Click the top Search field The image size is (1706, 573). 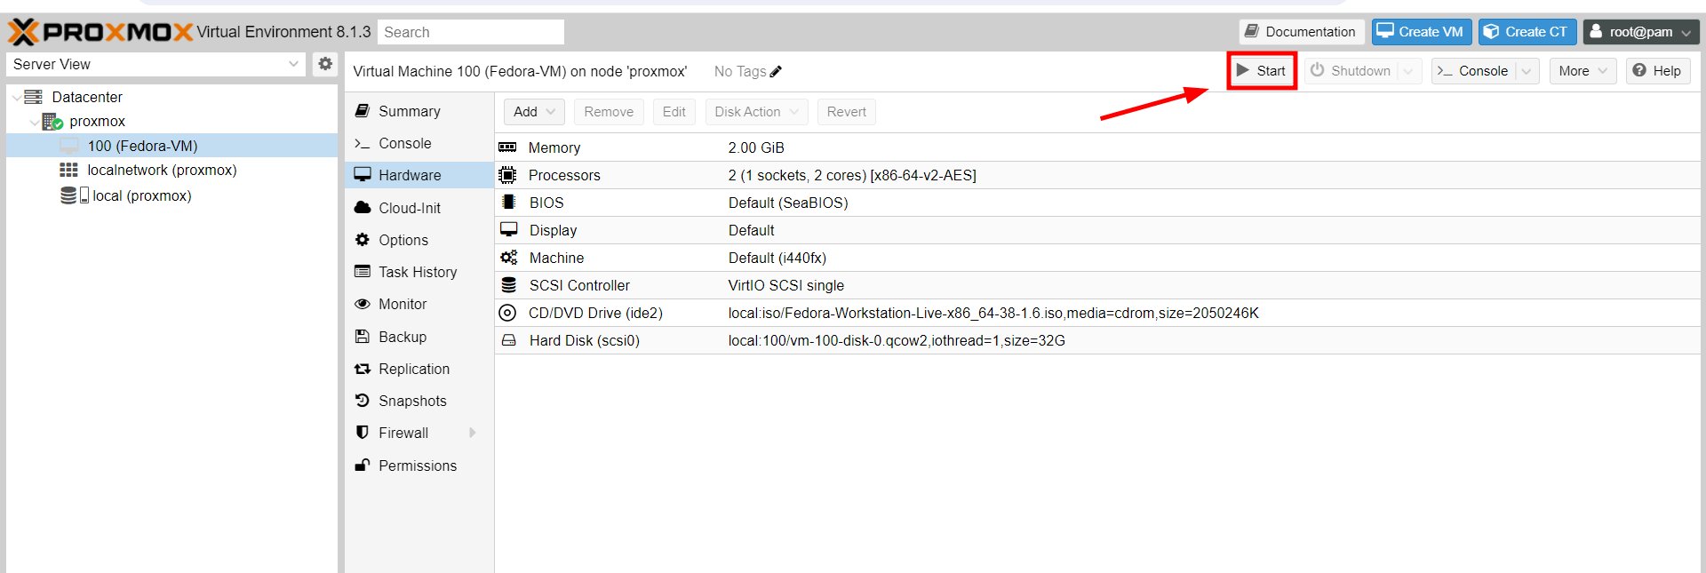(471, 32)
